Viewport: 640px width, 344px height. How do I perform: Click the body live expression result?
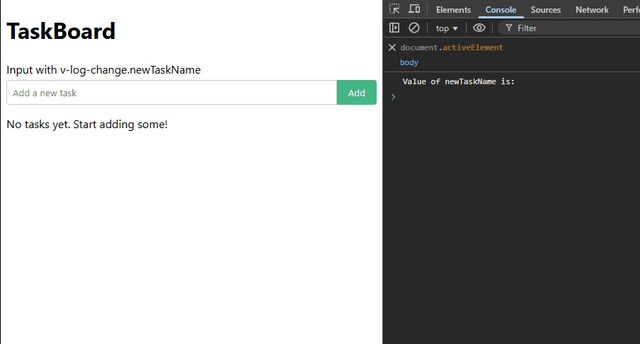[409, 62]
